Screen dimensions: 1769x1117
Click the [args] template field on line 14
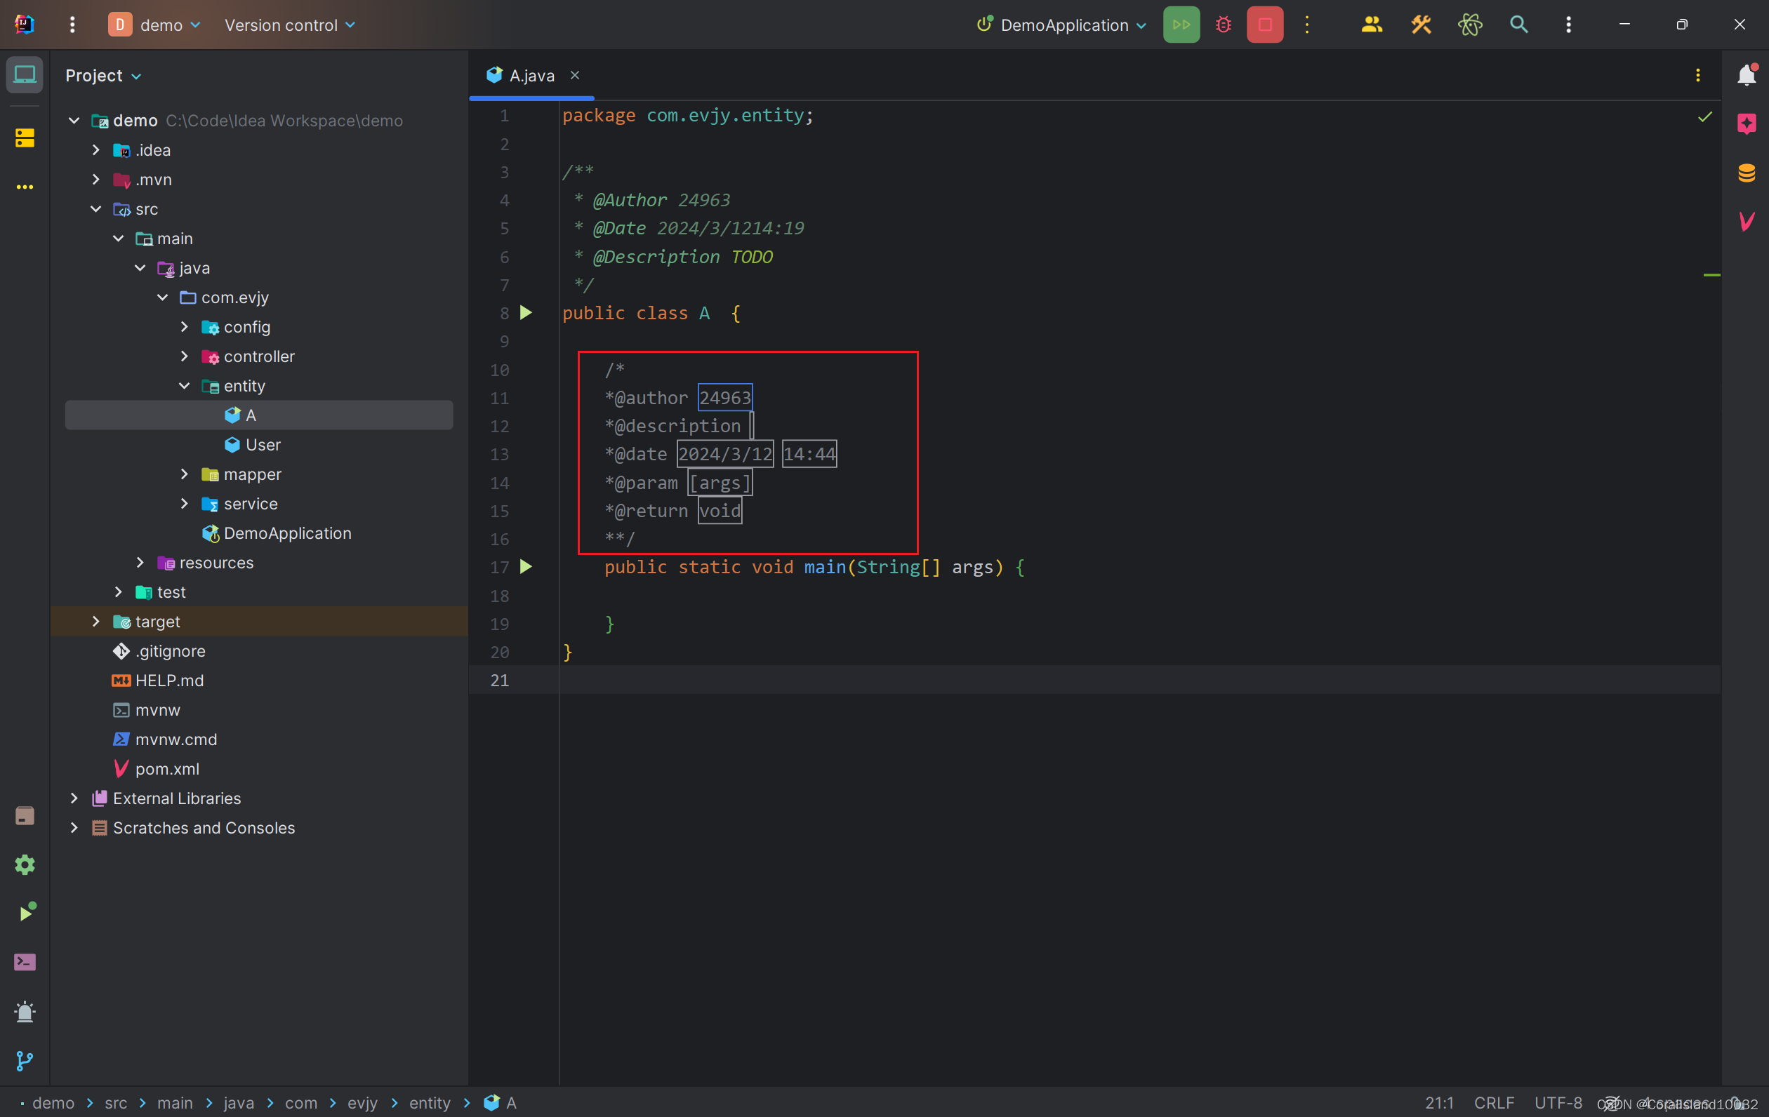pyautogui.click(x=720, y=483)
